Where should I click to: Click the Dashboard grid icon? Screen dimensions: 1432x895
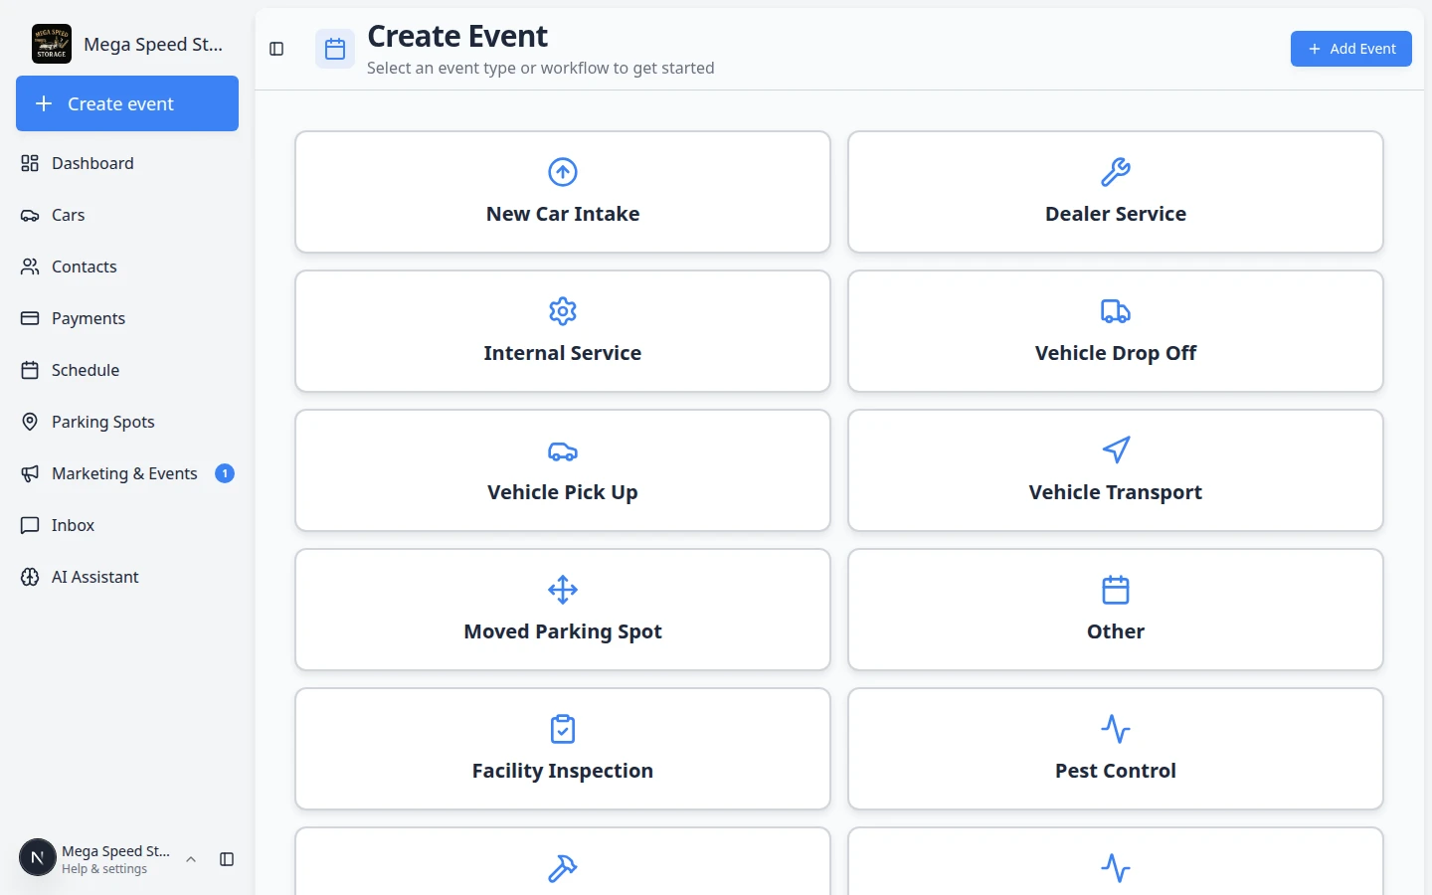pos(30,163)
